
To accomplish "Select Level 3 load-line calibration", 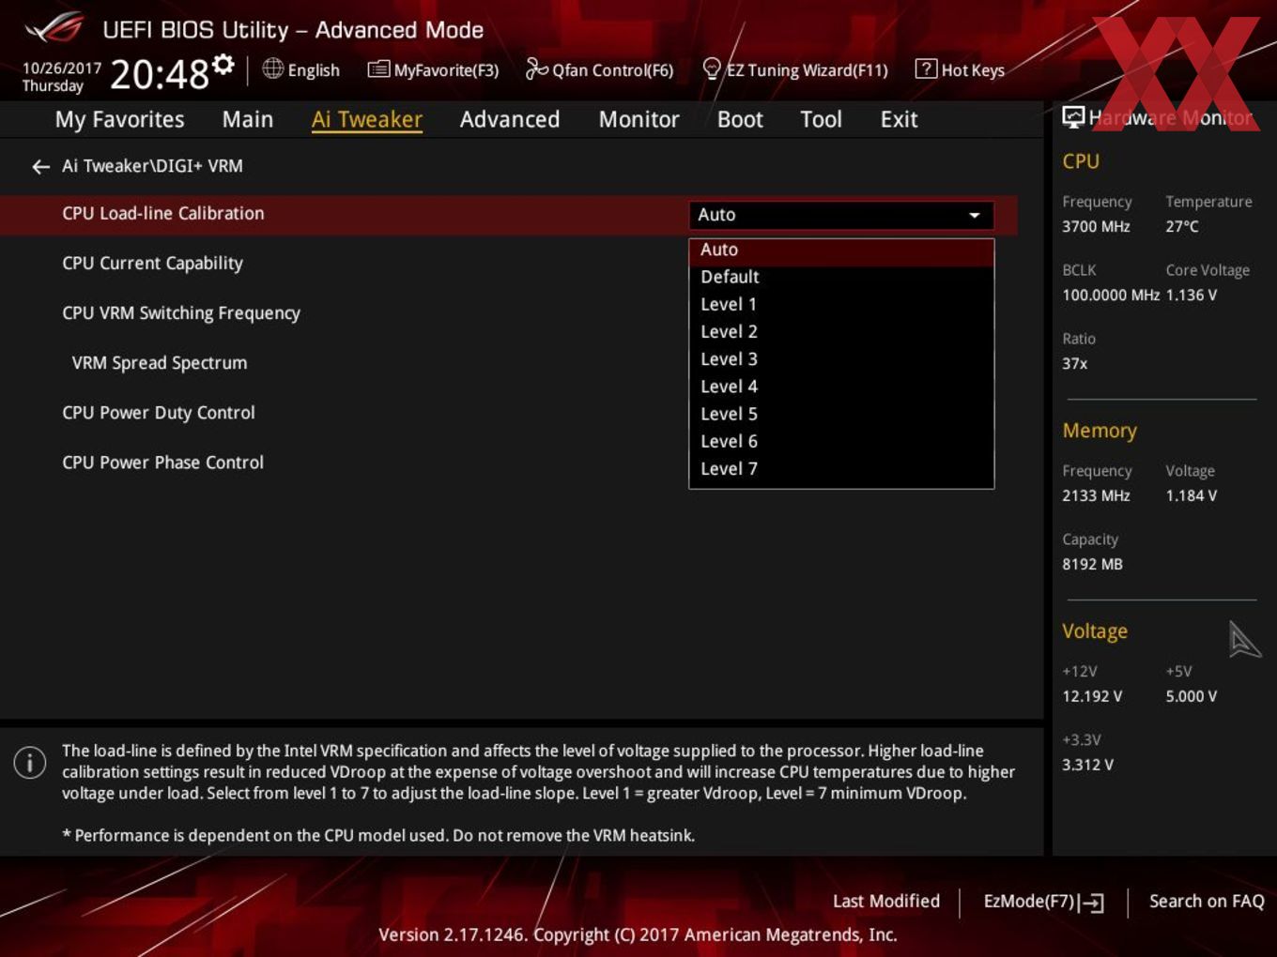I will pyautogui.click(x=841, y=358).
